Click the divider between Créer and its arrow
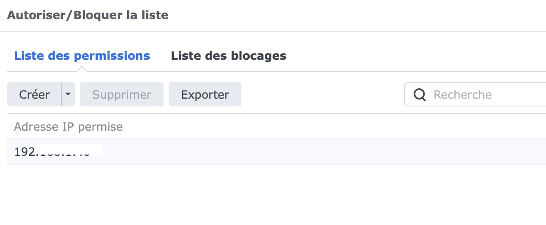The width and height of the screenshot is (546, 225). [x=61, y=94]
